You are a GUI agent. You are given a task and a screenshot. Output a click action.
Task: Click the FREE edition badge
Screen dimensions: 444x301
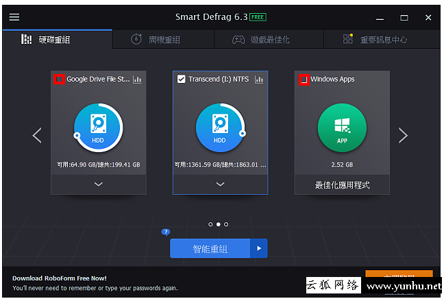tap(258, 17)
